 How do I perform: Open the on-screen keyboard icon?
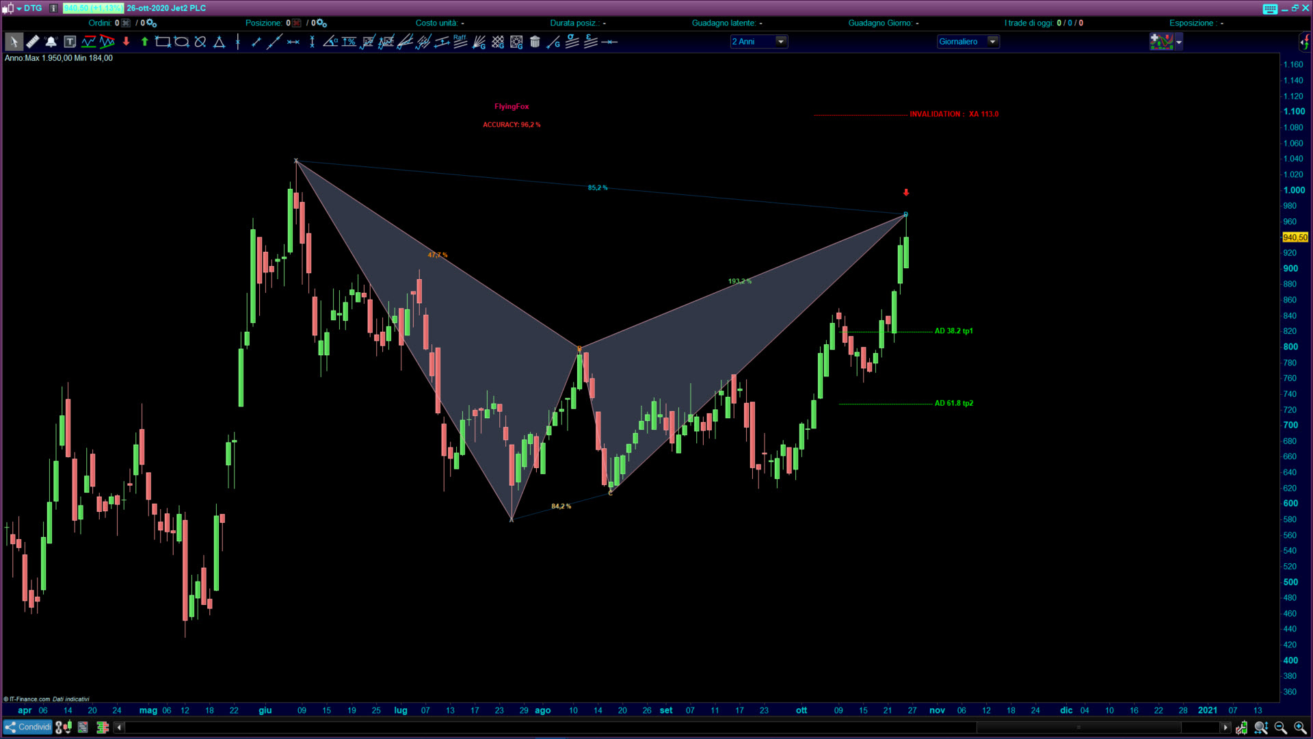click(1270, 8)
